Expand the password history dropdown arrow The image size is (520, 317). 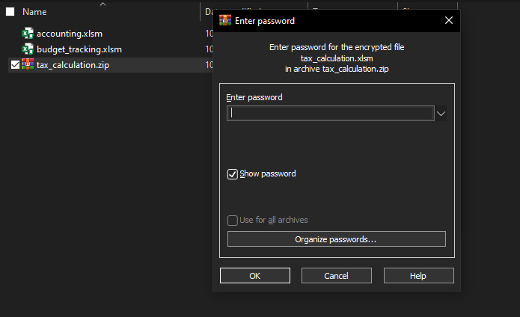441,114
